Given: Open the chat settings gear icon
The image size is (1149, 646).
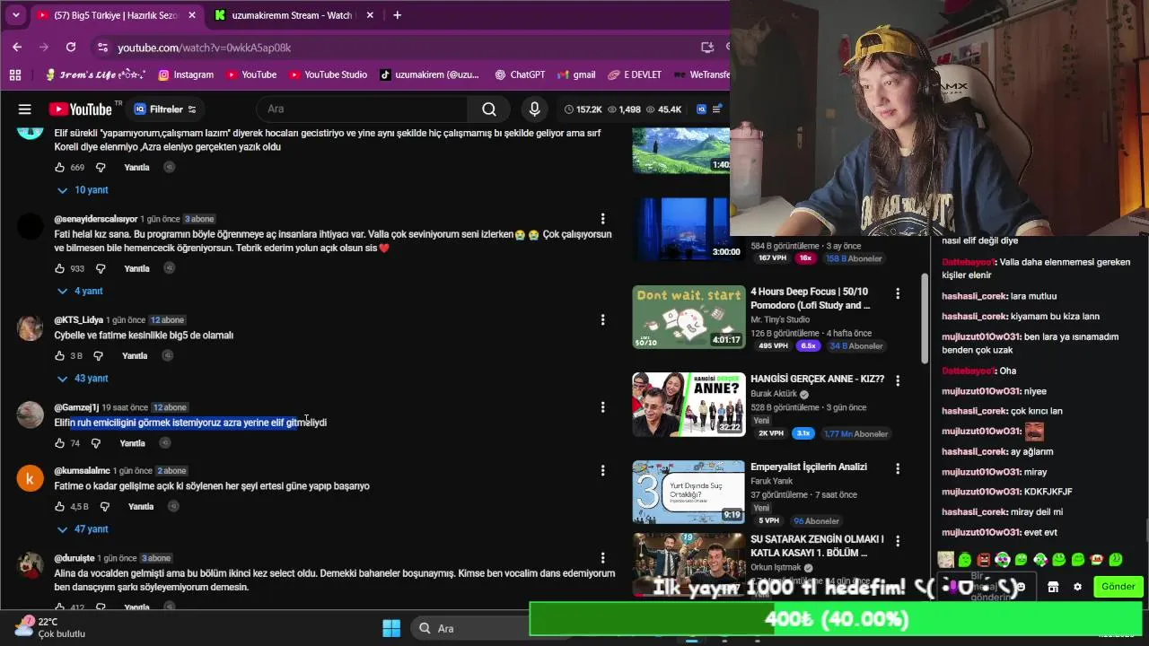Looking at the screenshot, I should point(1077,587).
